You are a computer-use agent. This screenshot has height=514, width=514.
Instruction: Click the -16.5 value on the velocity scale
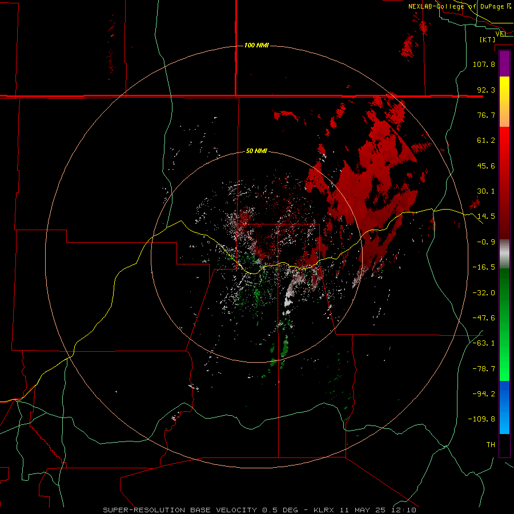[x=484, y=267]
